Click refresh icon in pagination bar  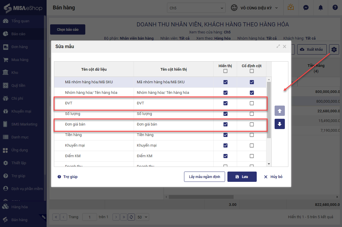pos(131,217)
